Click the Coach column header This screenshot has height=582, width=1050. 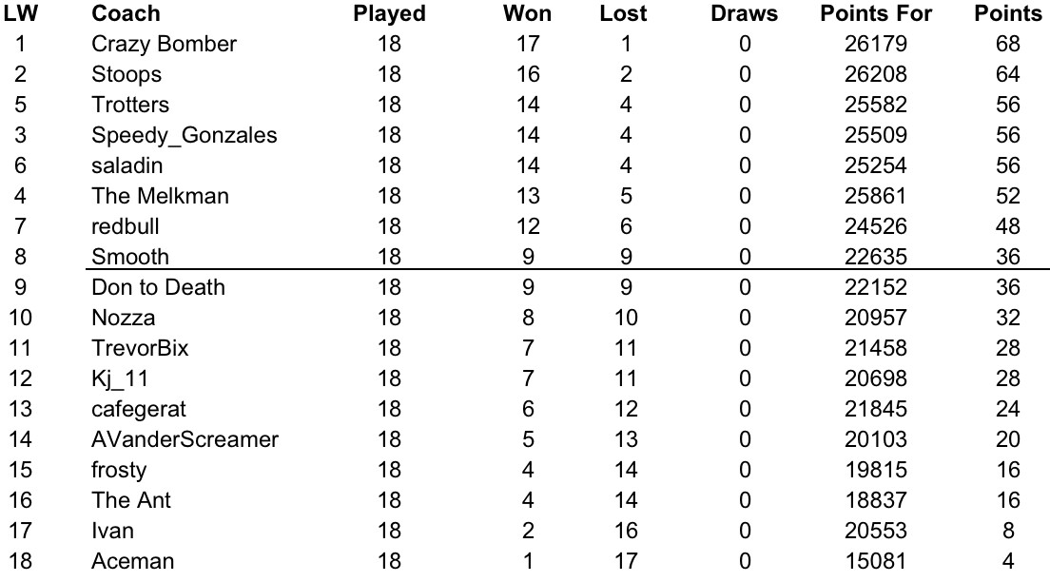click(x=126, y=13)
